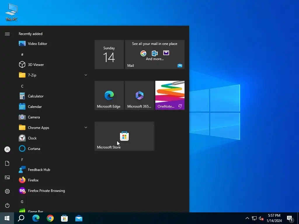The height and width of the screenshot is (224, 299).
Task: Click the Power button in Start
Action: [7, 205]
